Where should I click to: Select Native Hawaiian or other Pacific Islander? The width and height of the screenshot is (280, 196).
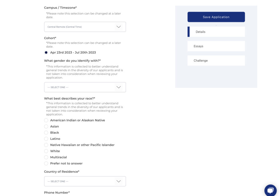click(x=46, y=145)
